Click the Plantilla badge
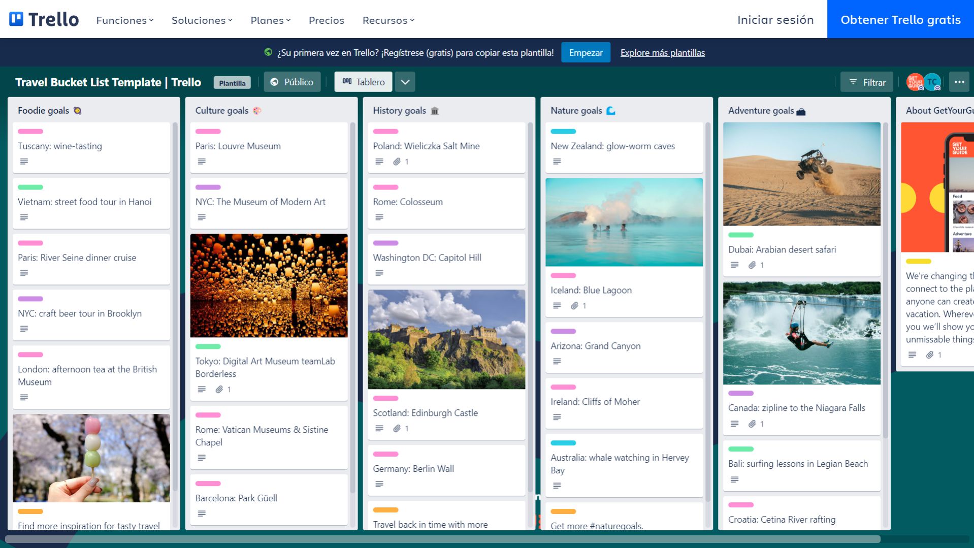Viewport: 974px width, 548px height. pyautogui.click(x=232, y=83)
